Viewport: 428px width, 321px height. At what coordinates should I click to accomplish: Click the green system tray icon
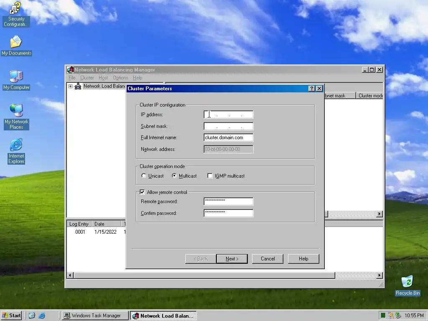383,316
